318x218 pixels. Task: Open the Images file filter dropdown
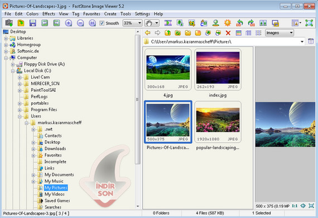coord(280,33)
